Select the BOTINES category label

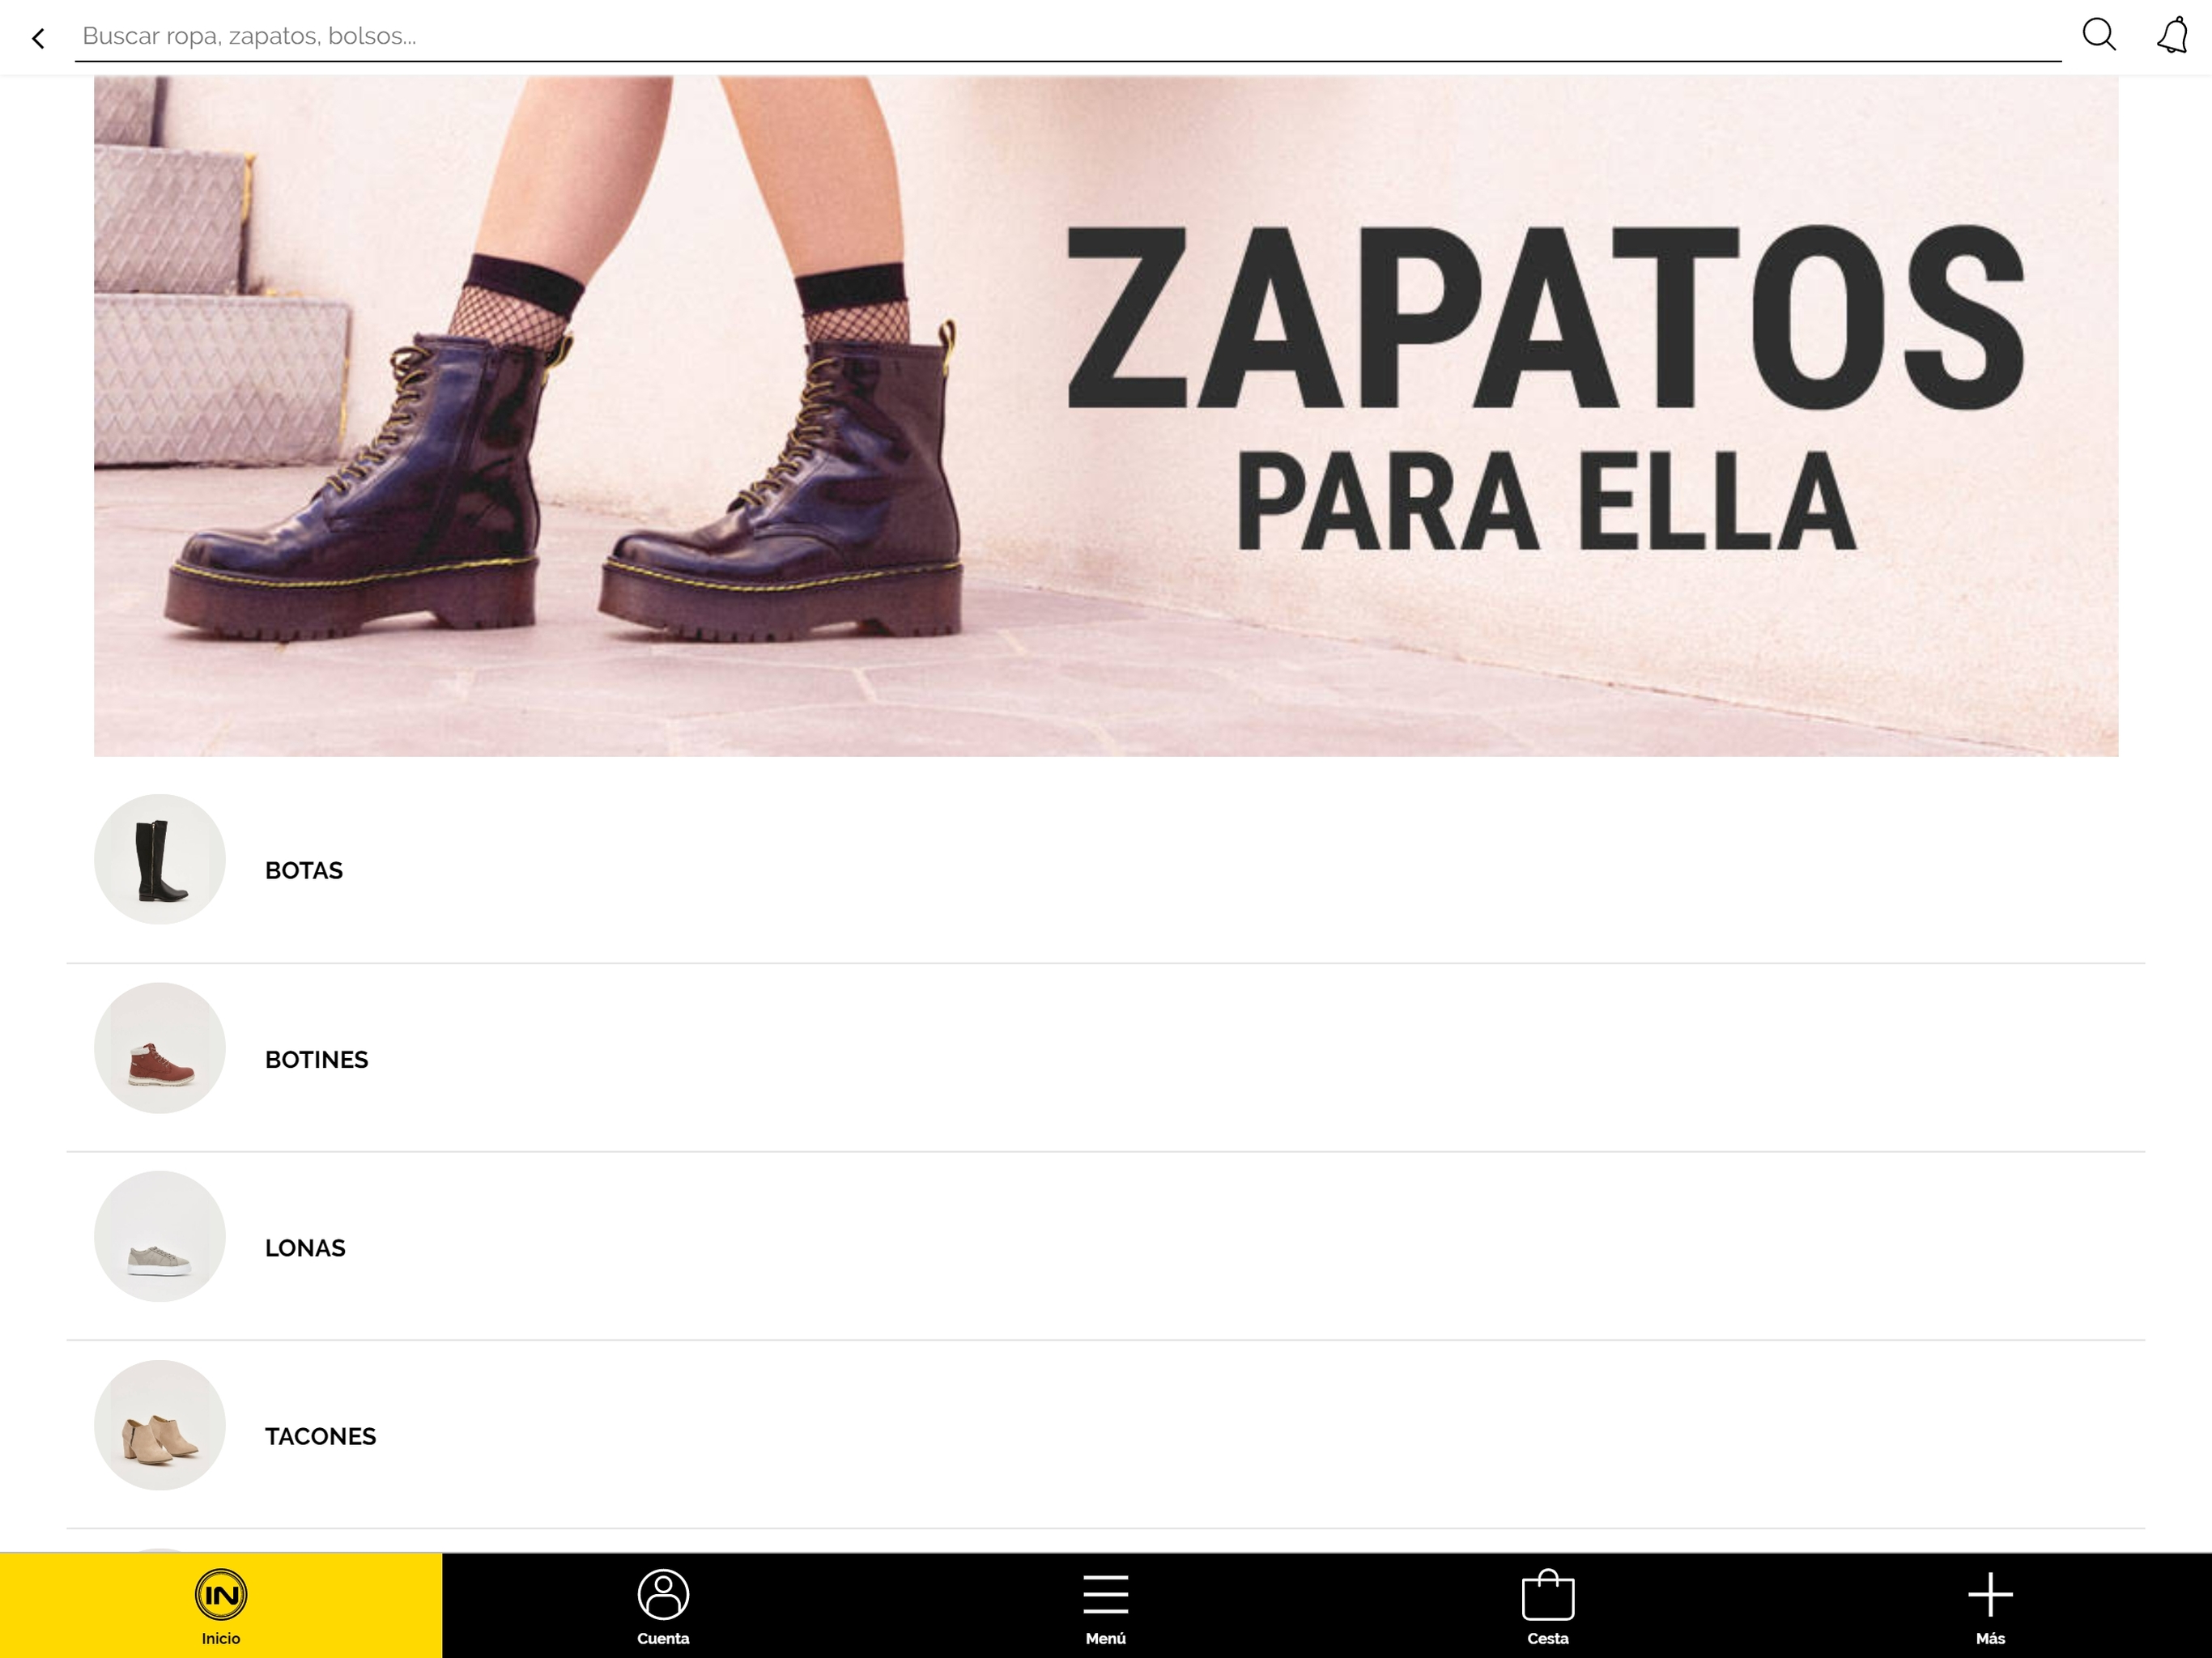(316, 1059)
